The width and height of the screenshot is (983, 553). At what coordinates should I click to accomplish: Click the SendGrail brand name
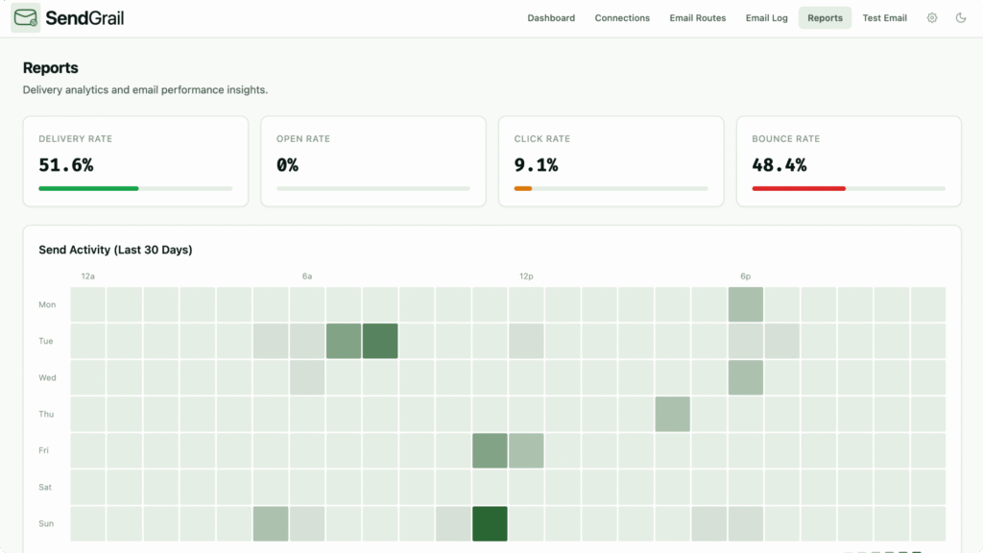point(84,18)
